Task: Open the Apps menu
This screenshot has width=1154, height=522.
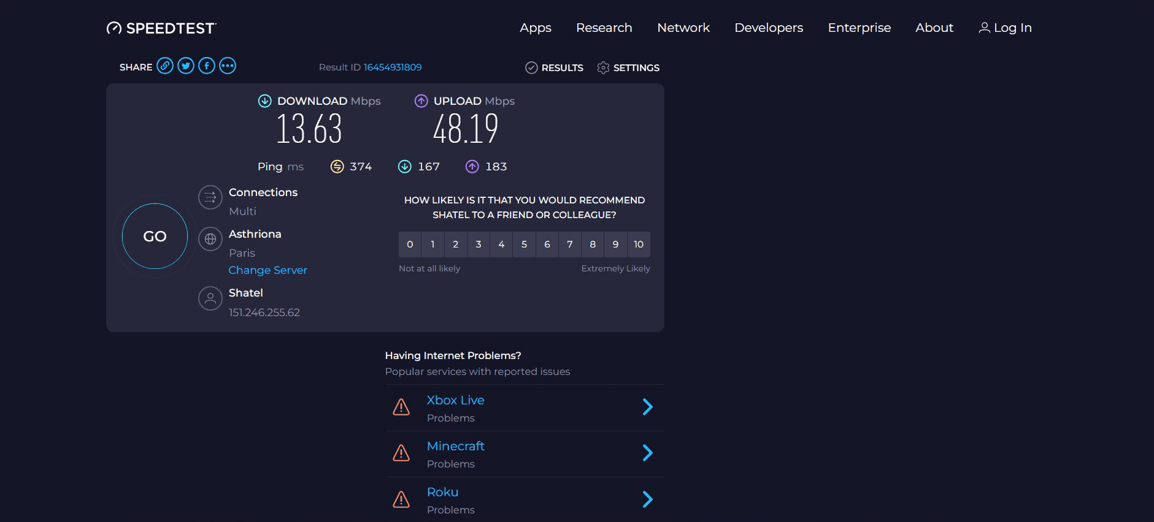Action: (x=536, y=28)
